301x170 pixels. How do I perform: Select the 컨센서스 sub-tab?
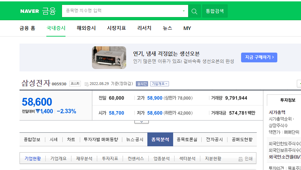click(x=136, y=159)
